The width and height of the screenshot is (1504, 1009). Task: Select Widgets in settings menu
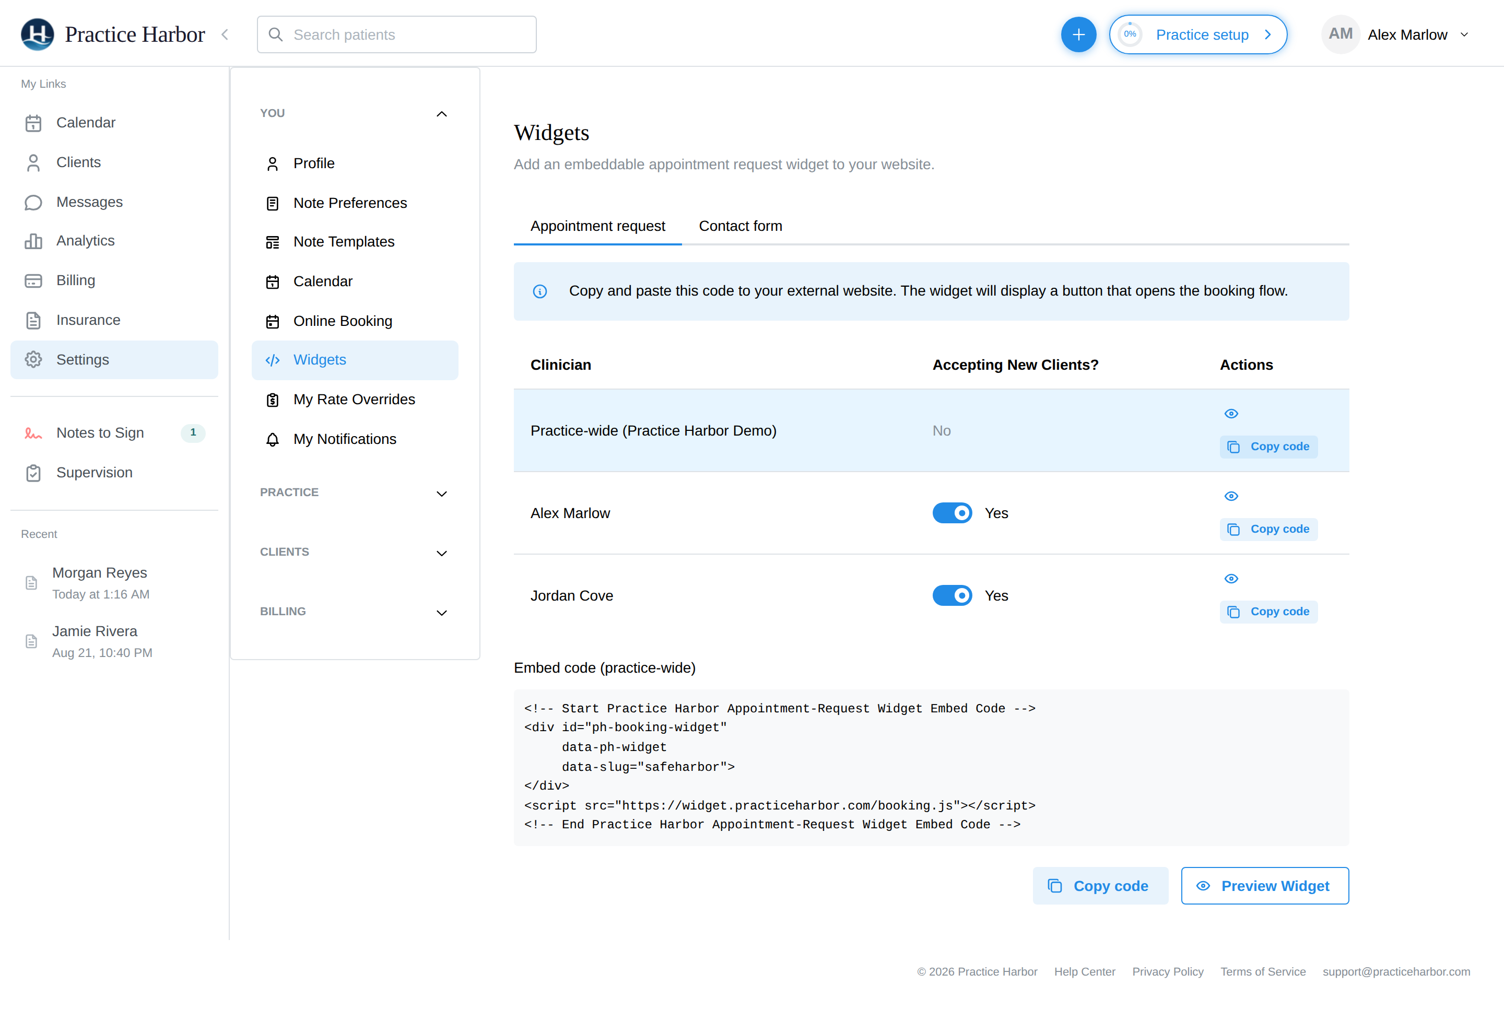tap(355, 360)
